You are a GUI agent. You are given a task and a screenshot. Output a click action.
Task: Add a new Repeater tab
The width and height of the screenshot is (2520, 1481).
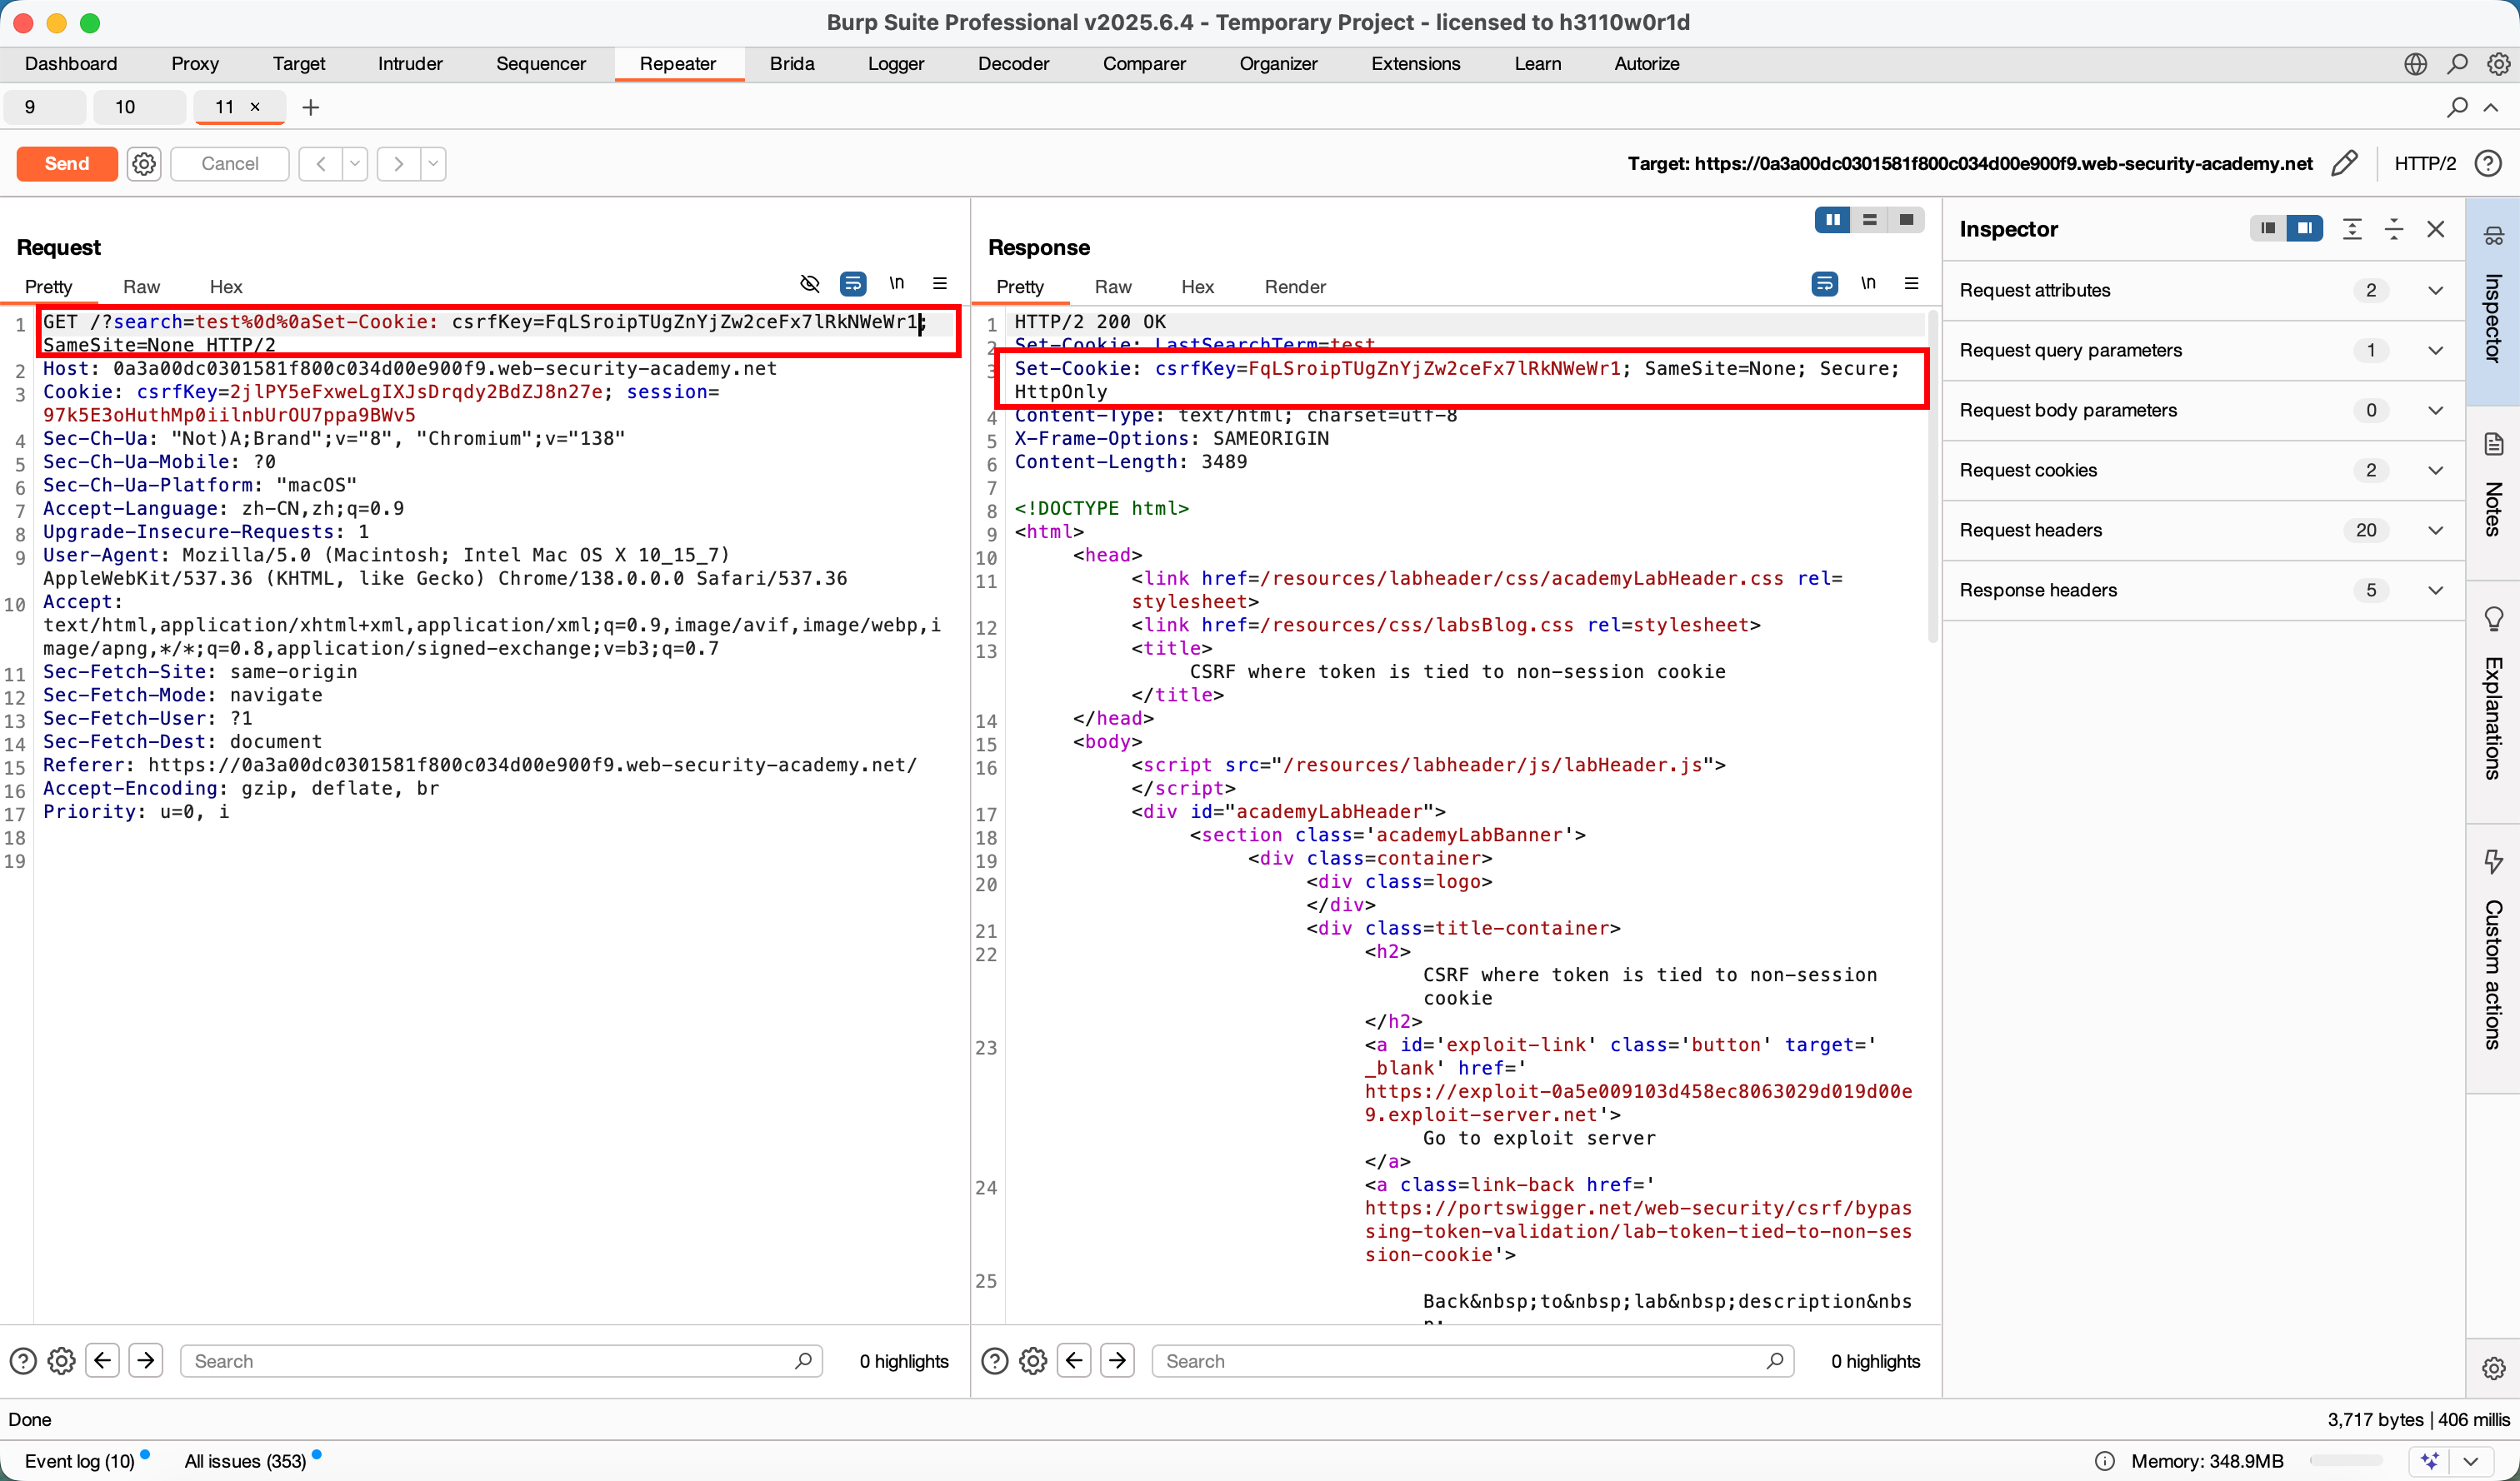point(311,107)
